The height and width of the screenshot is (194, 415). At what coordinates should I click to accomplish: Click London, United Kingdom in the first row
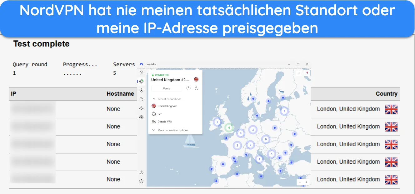[348, 109]
